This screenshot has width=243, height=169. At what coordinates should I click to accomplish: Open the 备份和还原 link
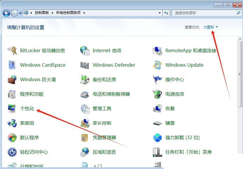[x=104, y=80]
